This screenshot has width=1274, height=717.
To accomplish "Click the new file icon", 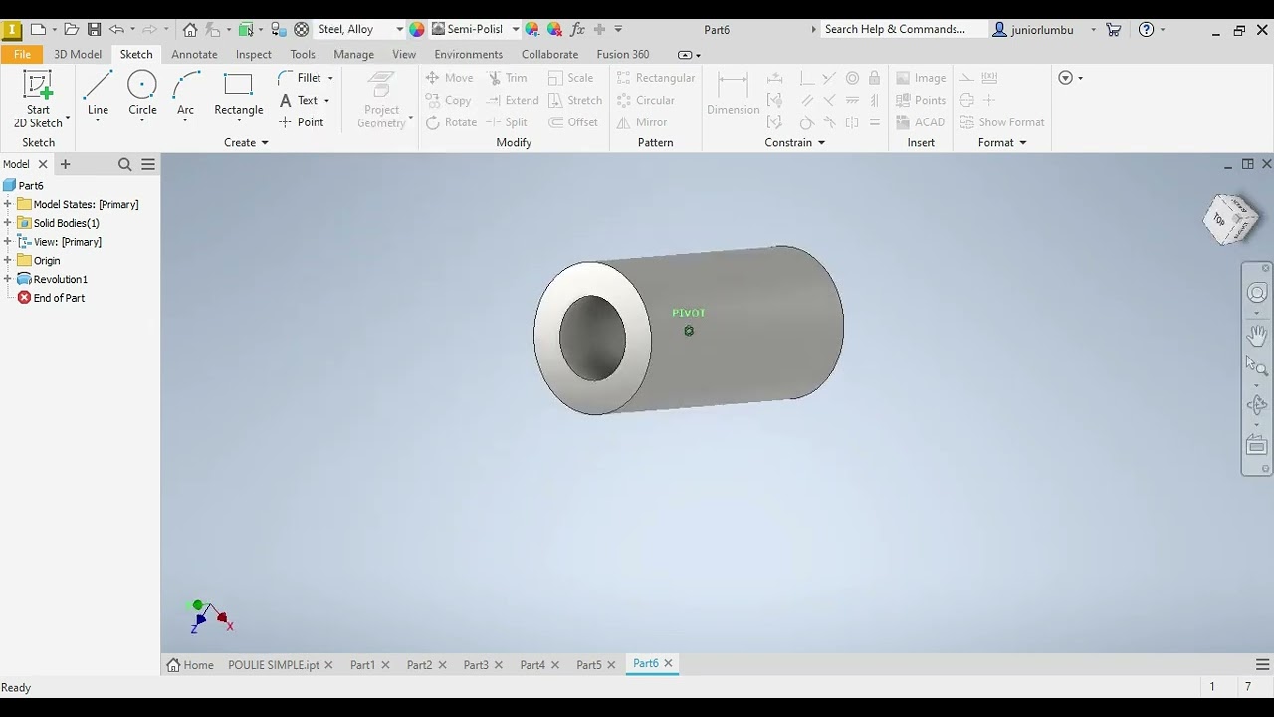I will point(38,29).
